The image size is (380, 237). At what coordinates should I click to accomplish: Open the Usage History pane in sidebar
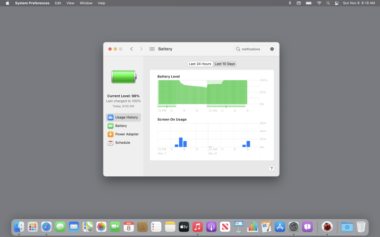coord(123,118)
